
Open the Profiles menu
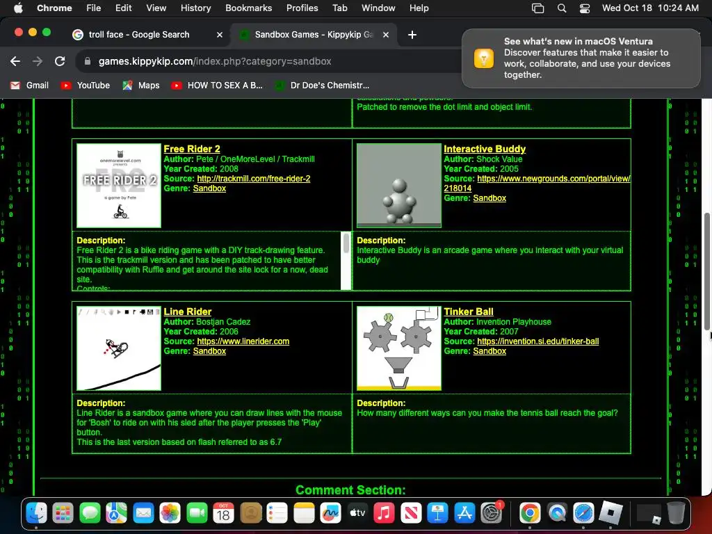point(302,8)
